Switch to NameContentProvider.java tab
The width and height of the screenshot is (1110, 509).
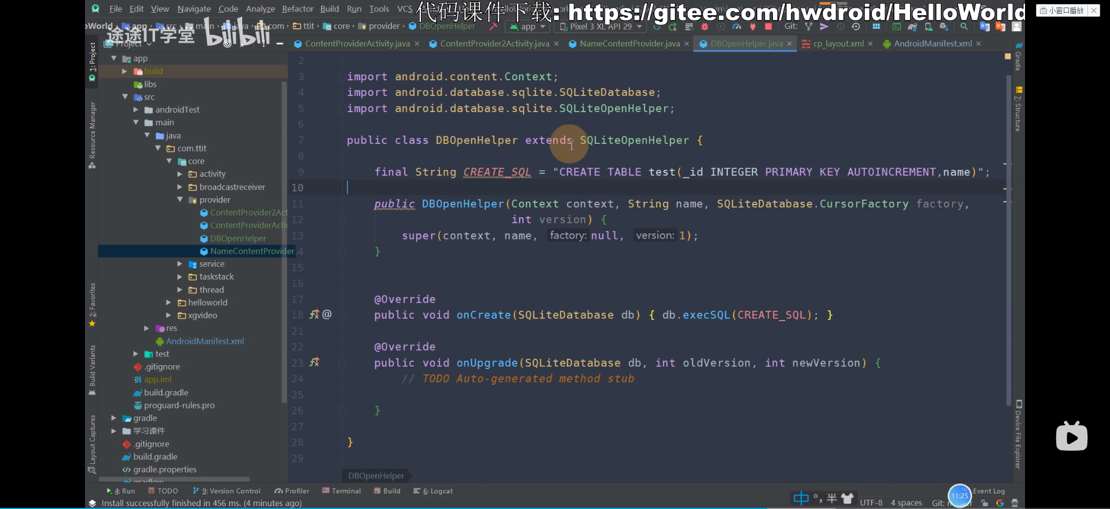point(630,43)
